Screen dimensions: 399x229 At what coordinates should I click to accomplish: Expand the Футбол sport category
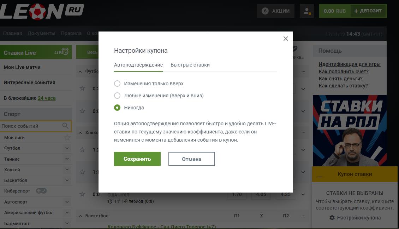coord(67,148)
